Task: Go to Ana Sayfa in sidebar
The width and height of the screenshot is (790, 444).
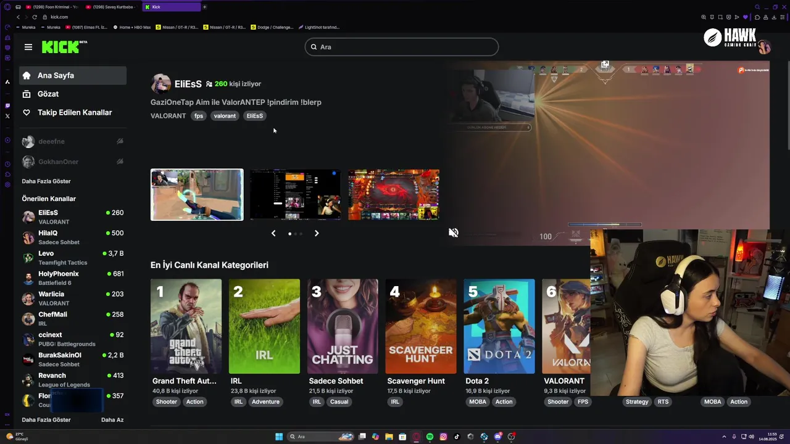Action: 73,75
